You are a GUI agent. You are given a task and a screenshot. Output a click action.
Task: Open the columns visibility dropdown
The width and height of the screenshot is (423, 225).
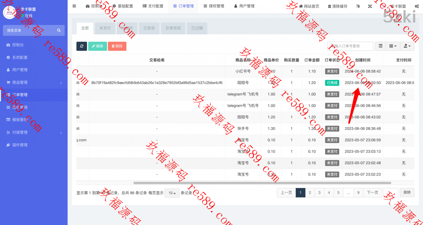(392, 46)
